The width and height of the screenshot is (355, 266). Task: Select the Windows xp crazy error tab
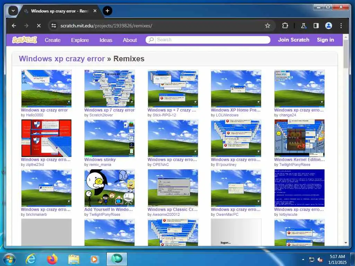click(x=59, y=11)
